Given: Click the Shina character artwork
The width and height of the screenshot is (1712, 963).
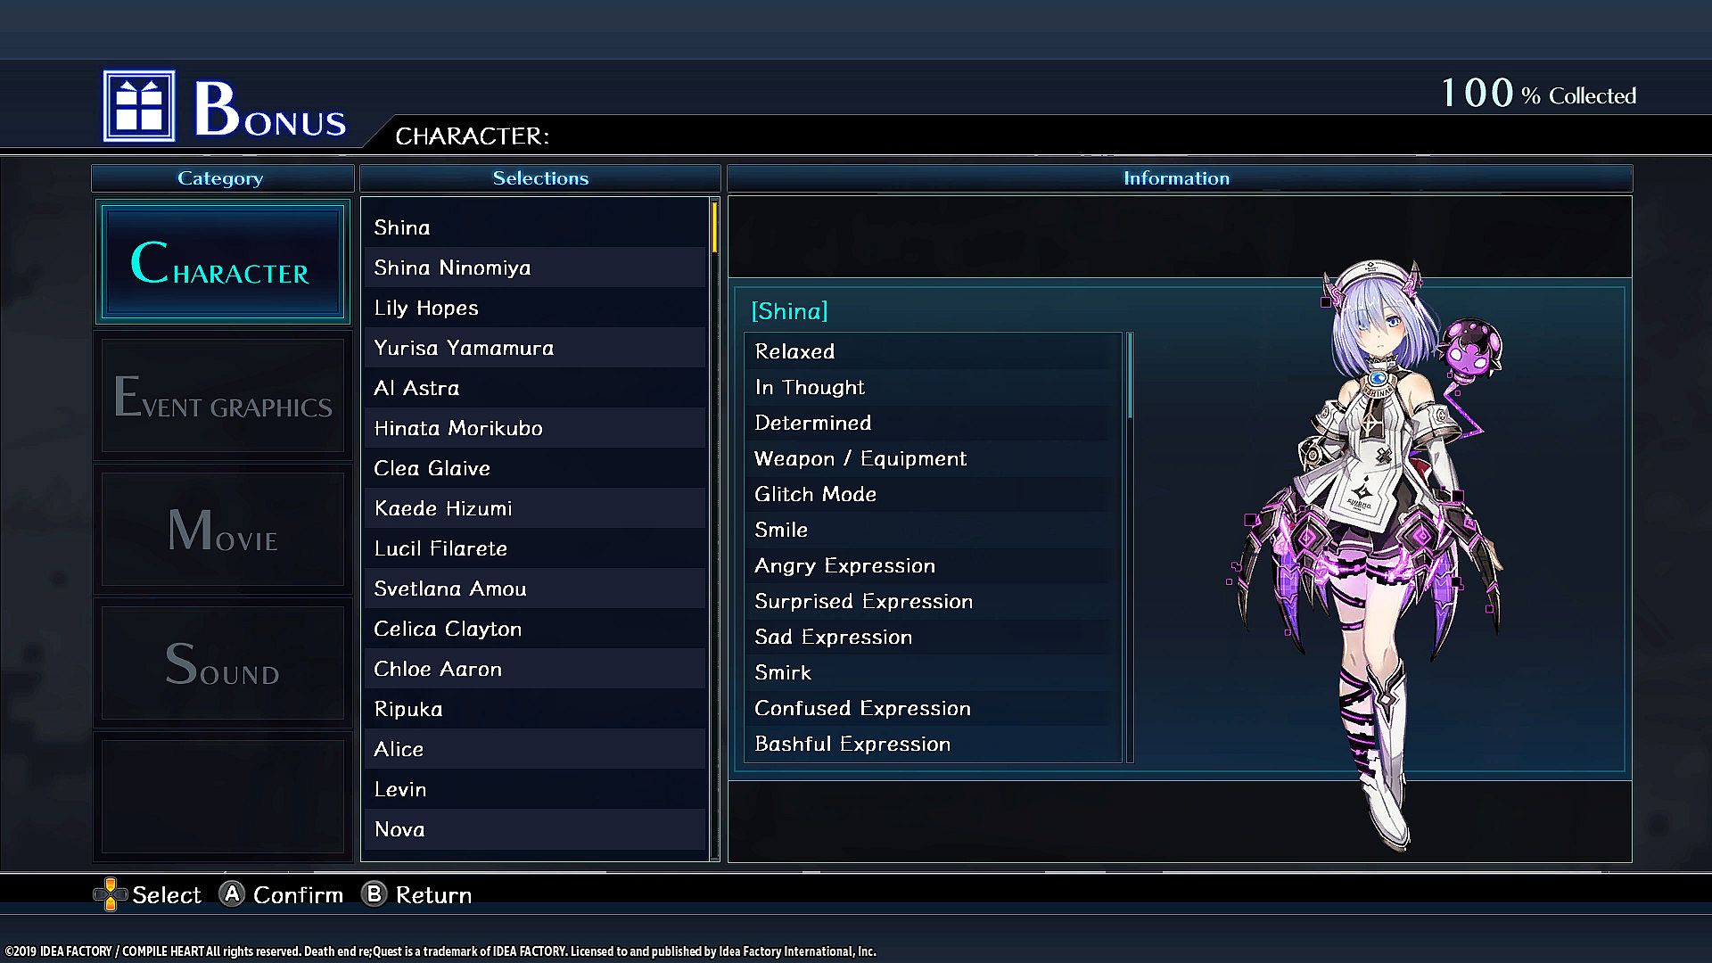Looking at the screenshot, I should pyautogui.click(x=1369, y=555).
